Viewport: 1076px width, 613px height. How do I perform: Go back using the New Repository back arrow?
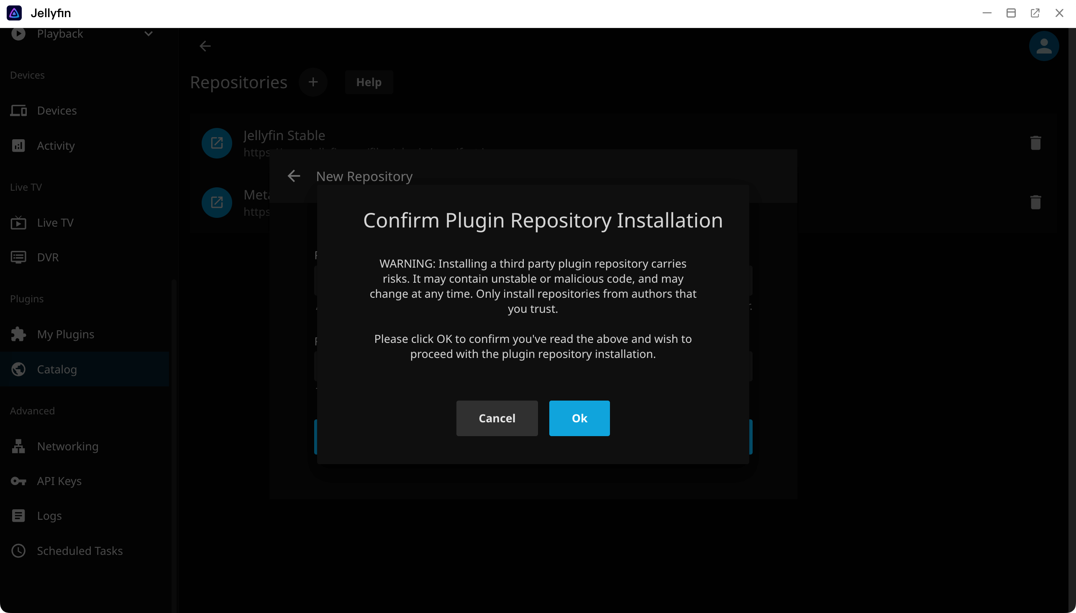point(294,176)
